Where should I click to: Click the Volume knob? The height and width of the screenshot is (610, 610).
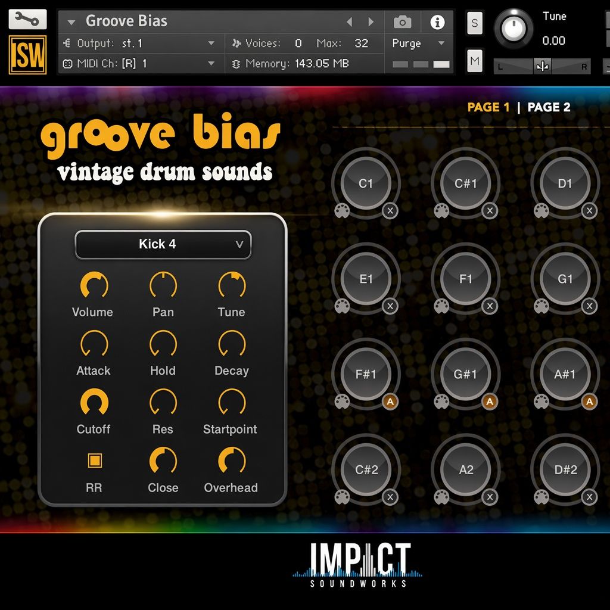click(x=94, y=285)
